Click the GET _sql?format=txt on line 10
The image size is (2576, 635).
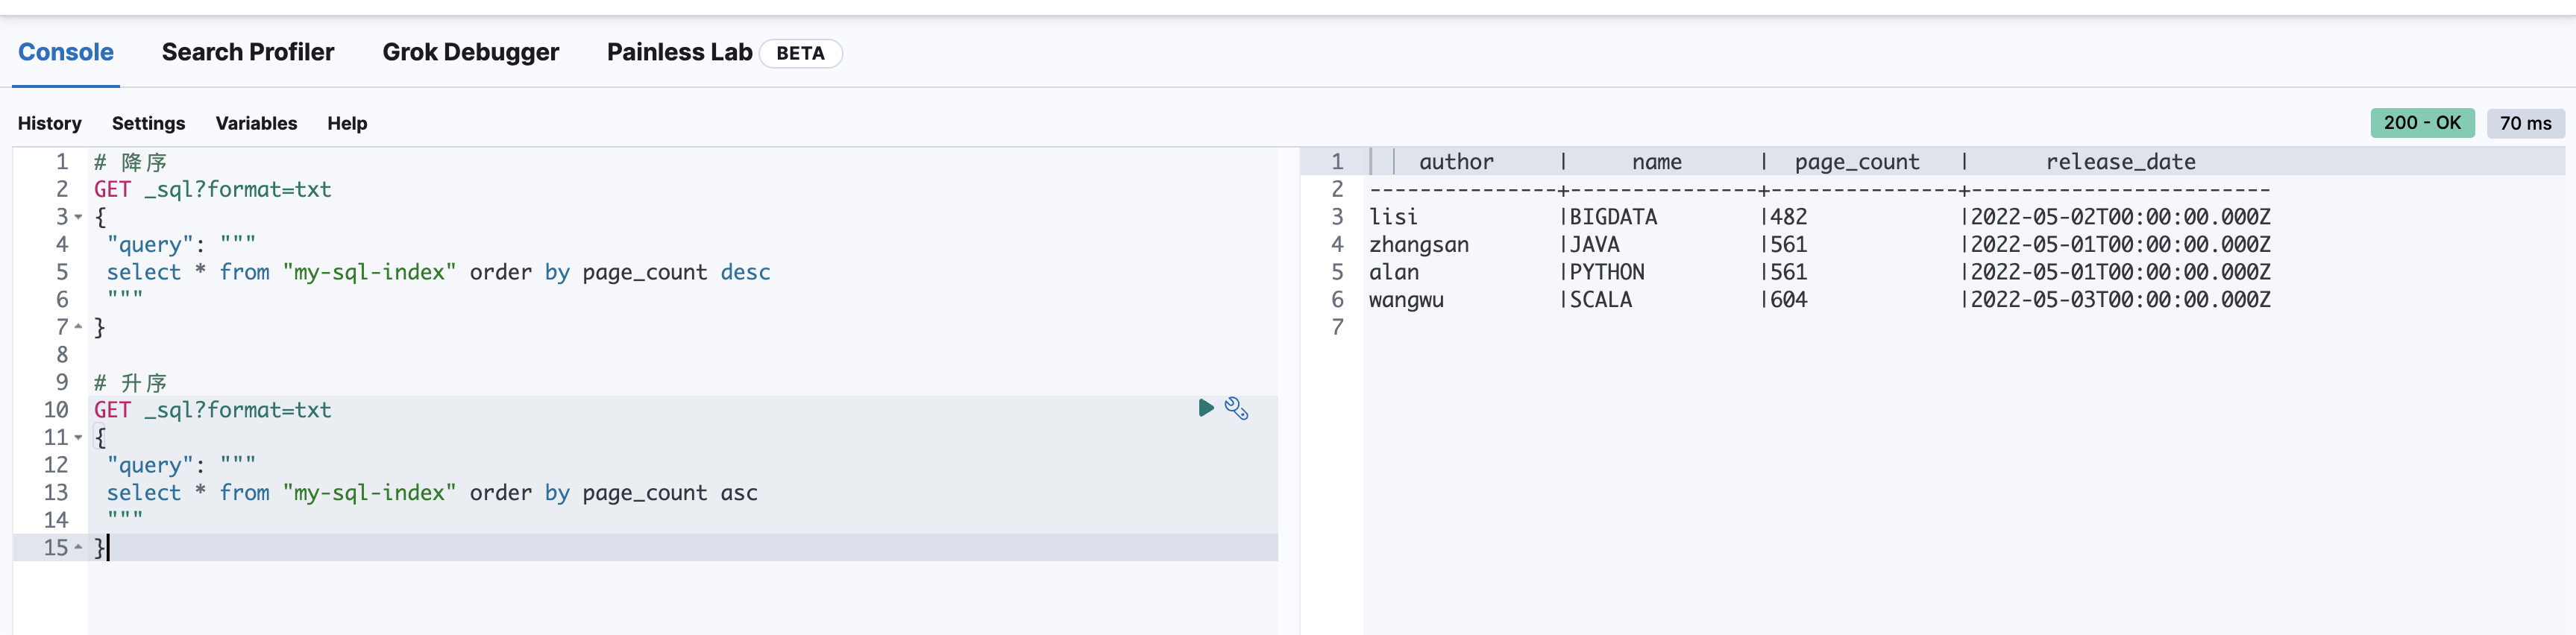click(x=212, y=410)
